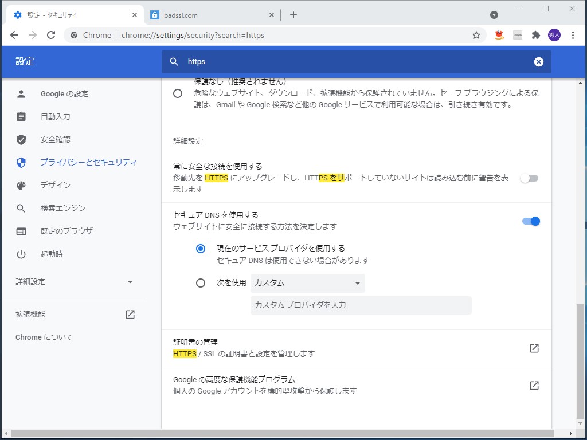The width and height of the screenshot is (587, 440).
Task: Open the デザイン palette icon
Action: (21, 185)
